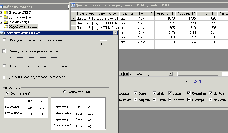228x133 pixels.
Task: Click the Февраль 14 column header
Action: coord(186,14)
